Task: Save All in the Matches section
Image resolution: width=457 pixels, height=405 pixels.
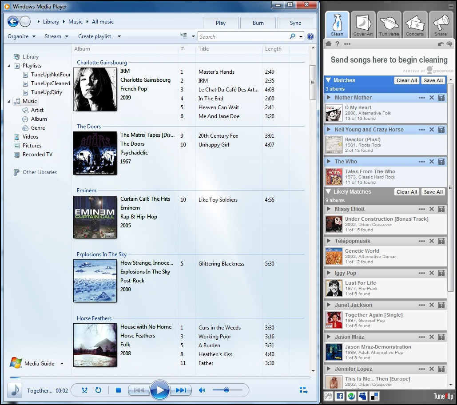Action: pyautogui.click(x=433, y=80)
